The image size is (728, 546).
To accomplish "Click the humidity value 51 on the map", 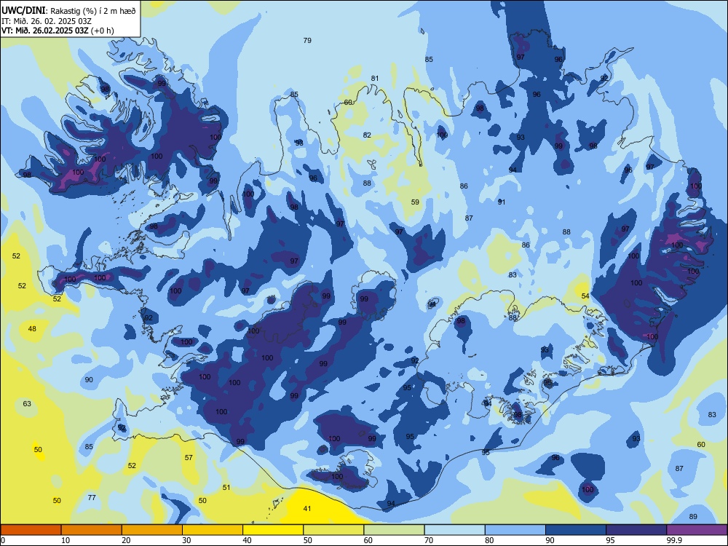I will [226, 488].
